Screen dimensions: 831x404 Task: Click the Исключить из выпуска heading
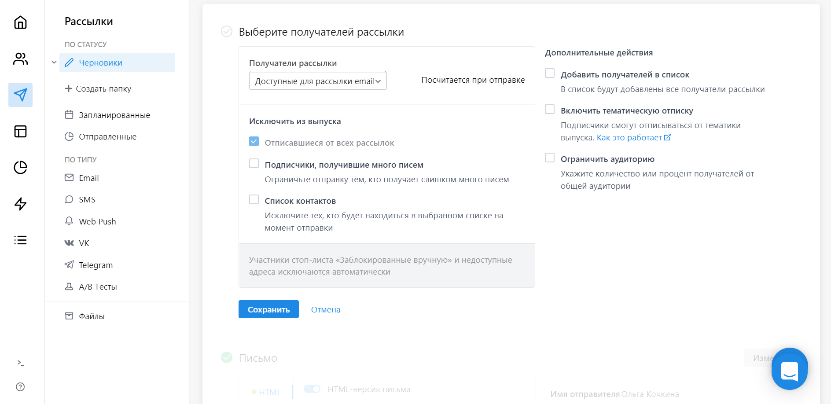click(x=295, y=121)
